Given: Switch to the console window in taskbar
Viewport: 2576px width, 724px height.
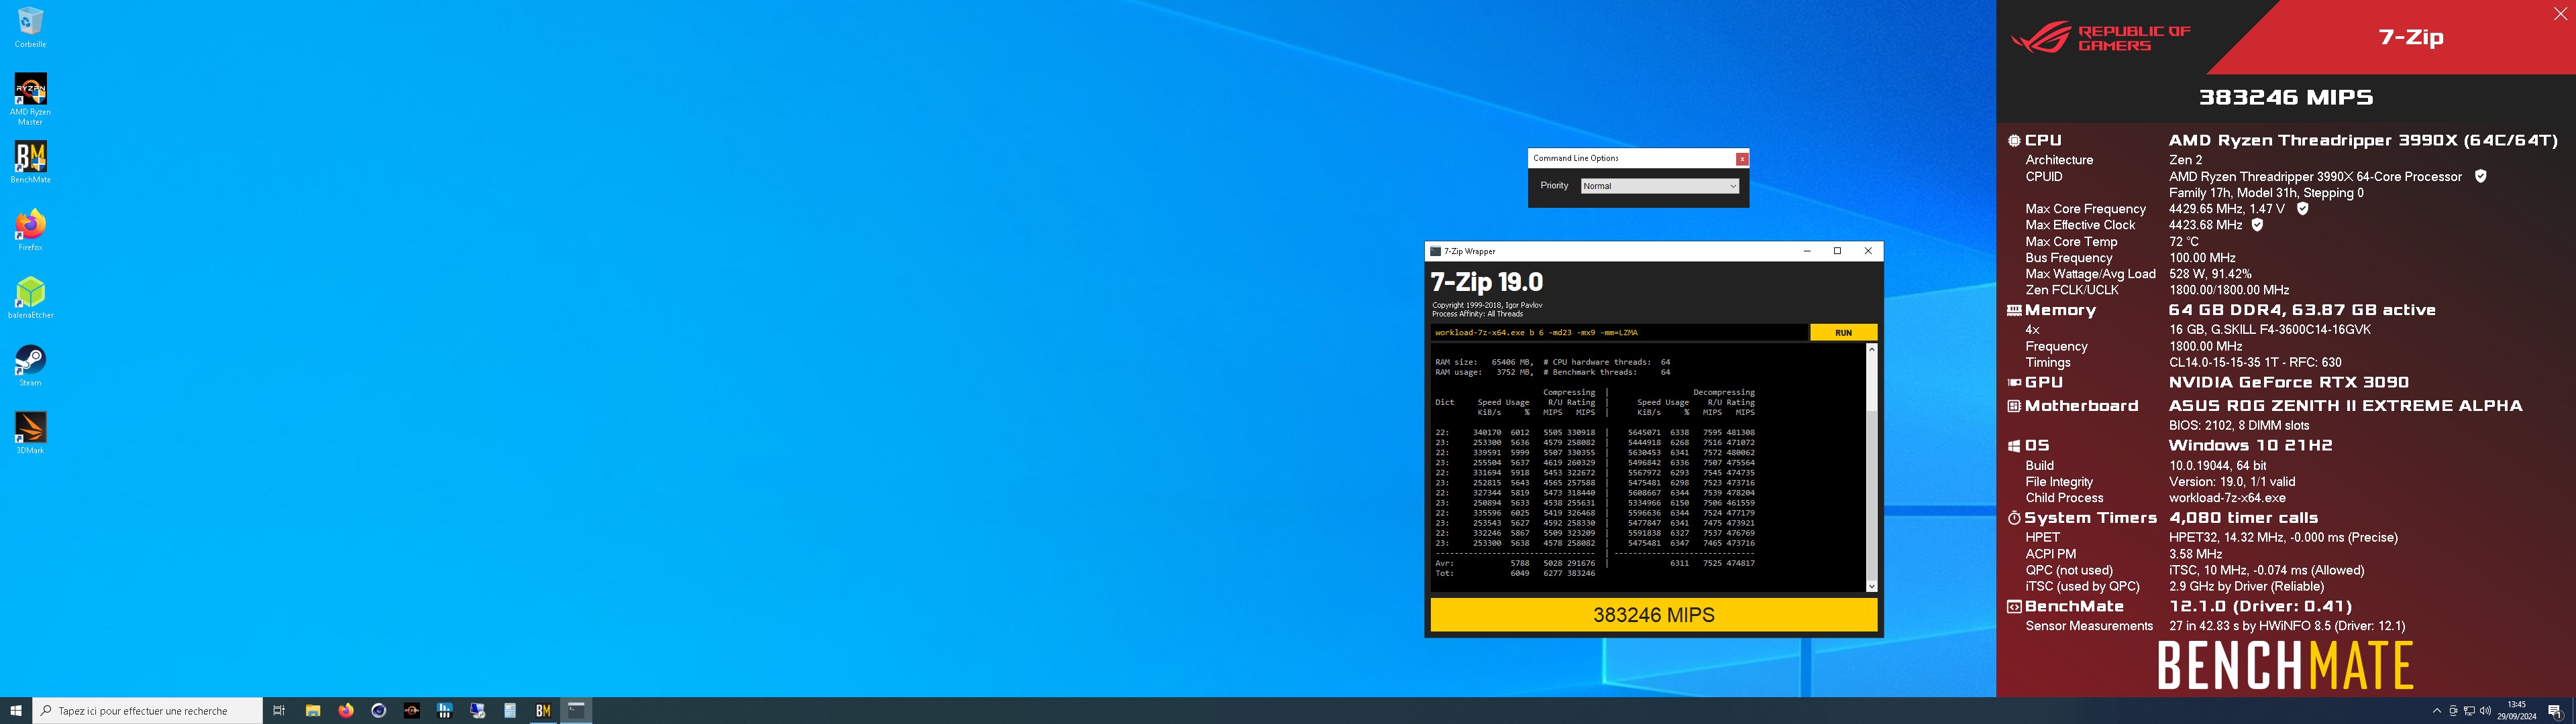Looking at the screenshot, I should [x=576, y=710].
